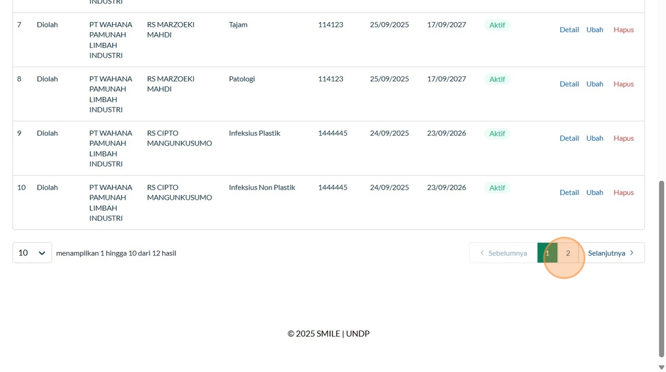The height and width of the screenshot is (372, 666).
Task: Select pagination page 1
Action: (x=547, y=253)
